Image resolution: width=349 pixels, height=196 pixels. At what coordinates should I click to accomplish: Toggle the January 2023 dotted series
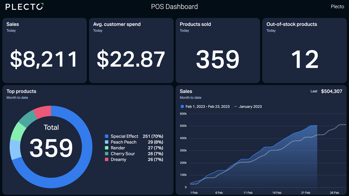click(x=248, y=106)
